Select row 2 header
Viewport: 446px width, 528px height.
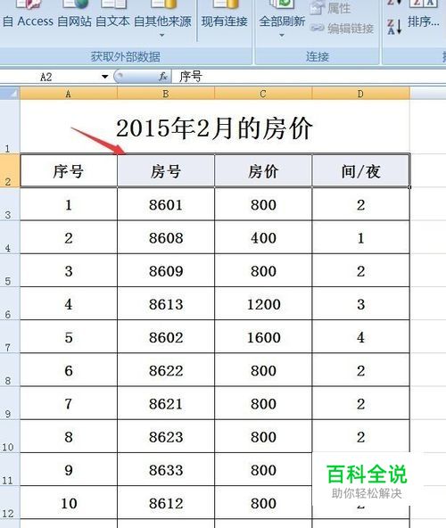[x=10, y=170]
